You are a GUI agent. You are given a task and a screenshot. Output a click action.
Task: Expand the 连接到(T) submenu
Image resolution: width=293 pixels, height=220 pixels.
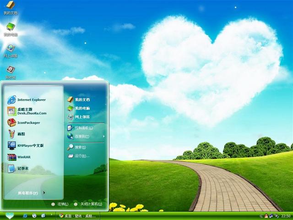coord(86,137)
